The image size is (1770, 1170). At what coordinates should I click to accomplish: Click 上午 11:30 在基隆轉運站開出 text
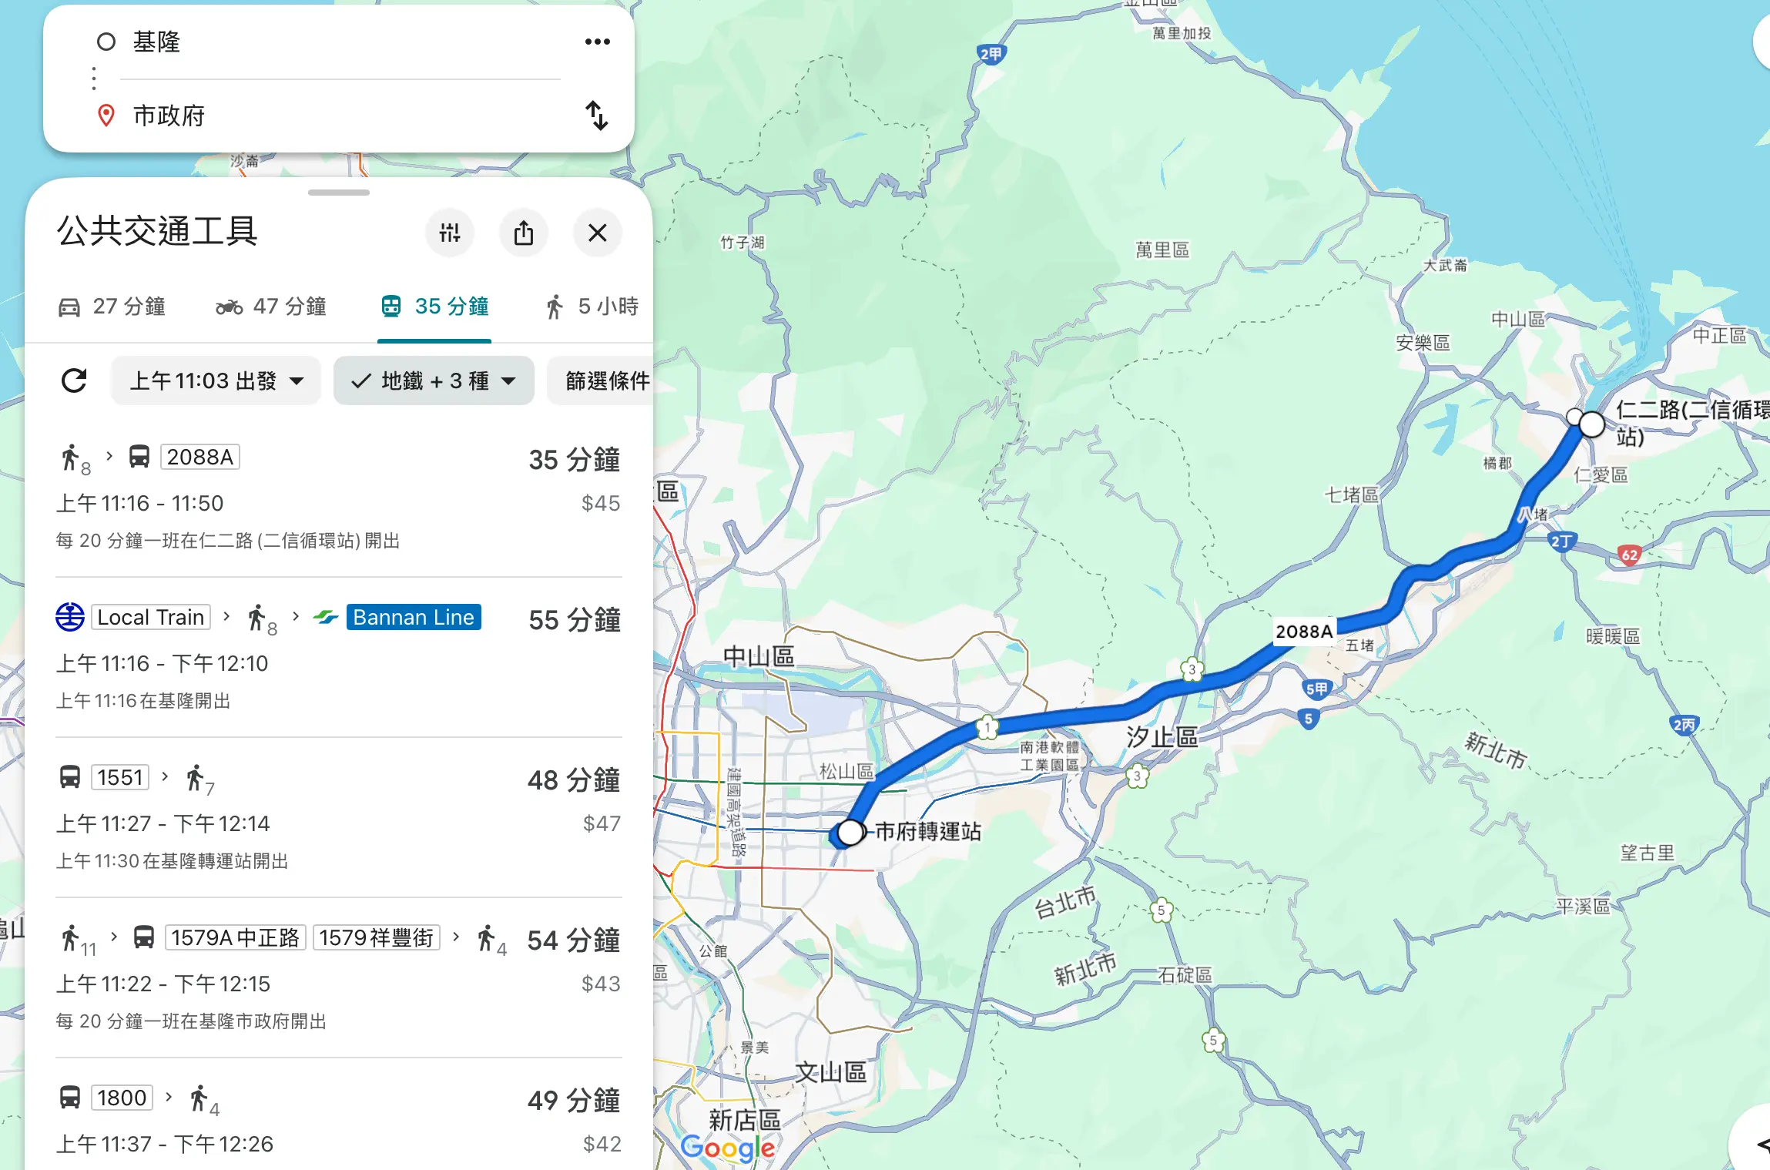click(172, 860)
